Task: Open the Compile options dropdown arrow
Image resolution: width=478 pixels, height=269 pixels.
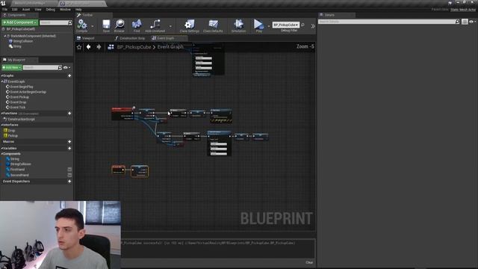Action: pyautogui.click(x=93, y=26)
